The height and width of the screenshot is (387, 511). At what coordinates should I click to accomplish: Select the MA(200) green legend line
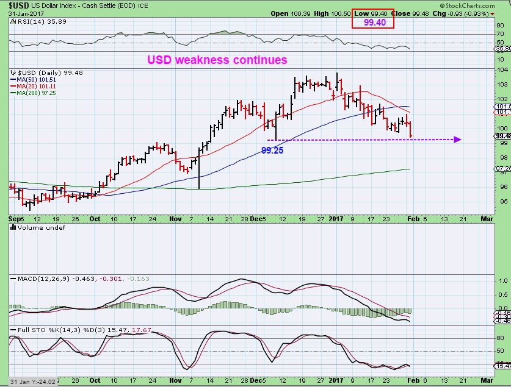click(x=13, y=93)
